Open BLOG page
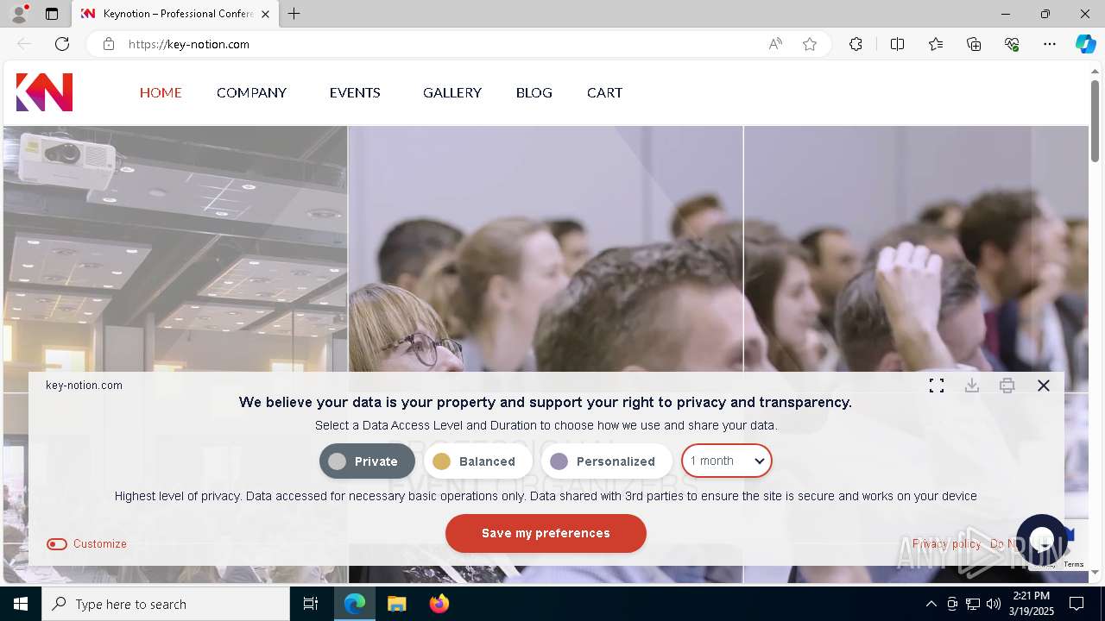Image resolution: width=1105 pixels, height=621 pixels. pyautogui.click(x=534, y=92)
